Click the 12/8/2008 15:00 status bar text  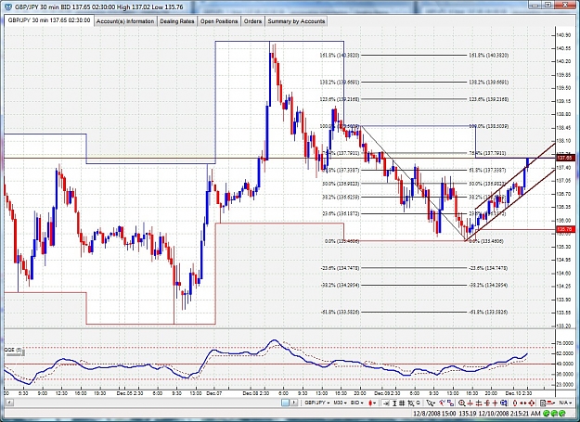pos(434,414)
